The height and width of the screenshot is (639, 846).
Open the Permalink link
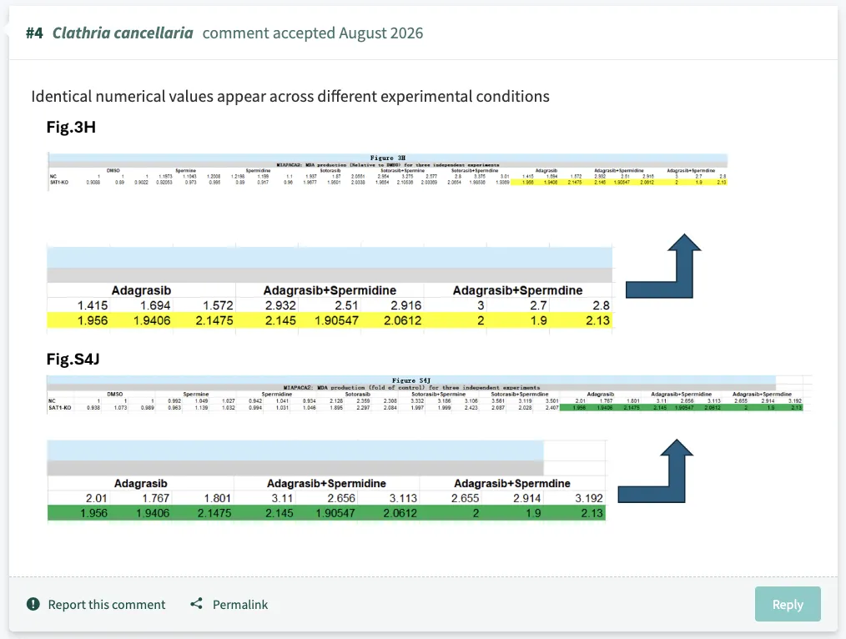click(240, 605)
